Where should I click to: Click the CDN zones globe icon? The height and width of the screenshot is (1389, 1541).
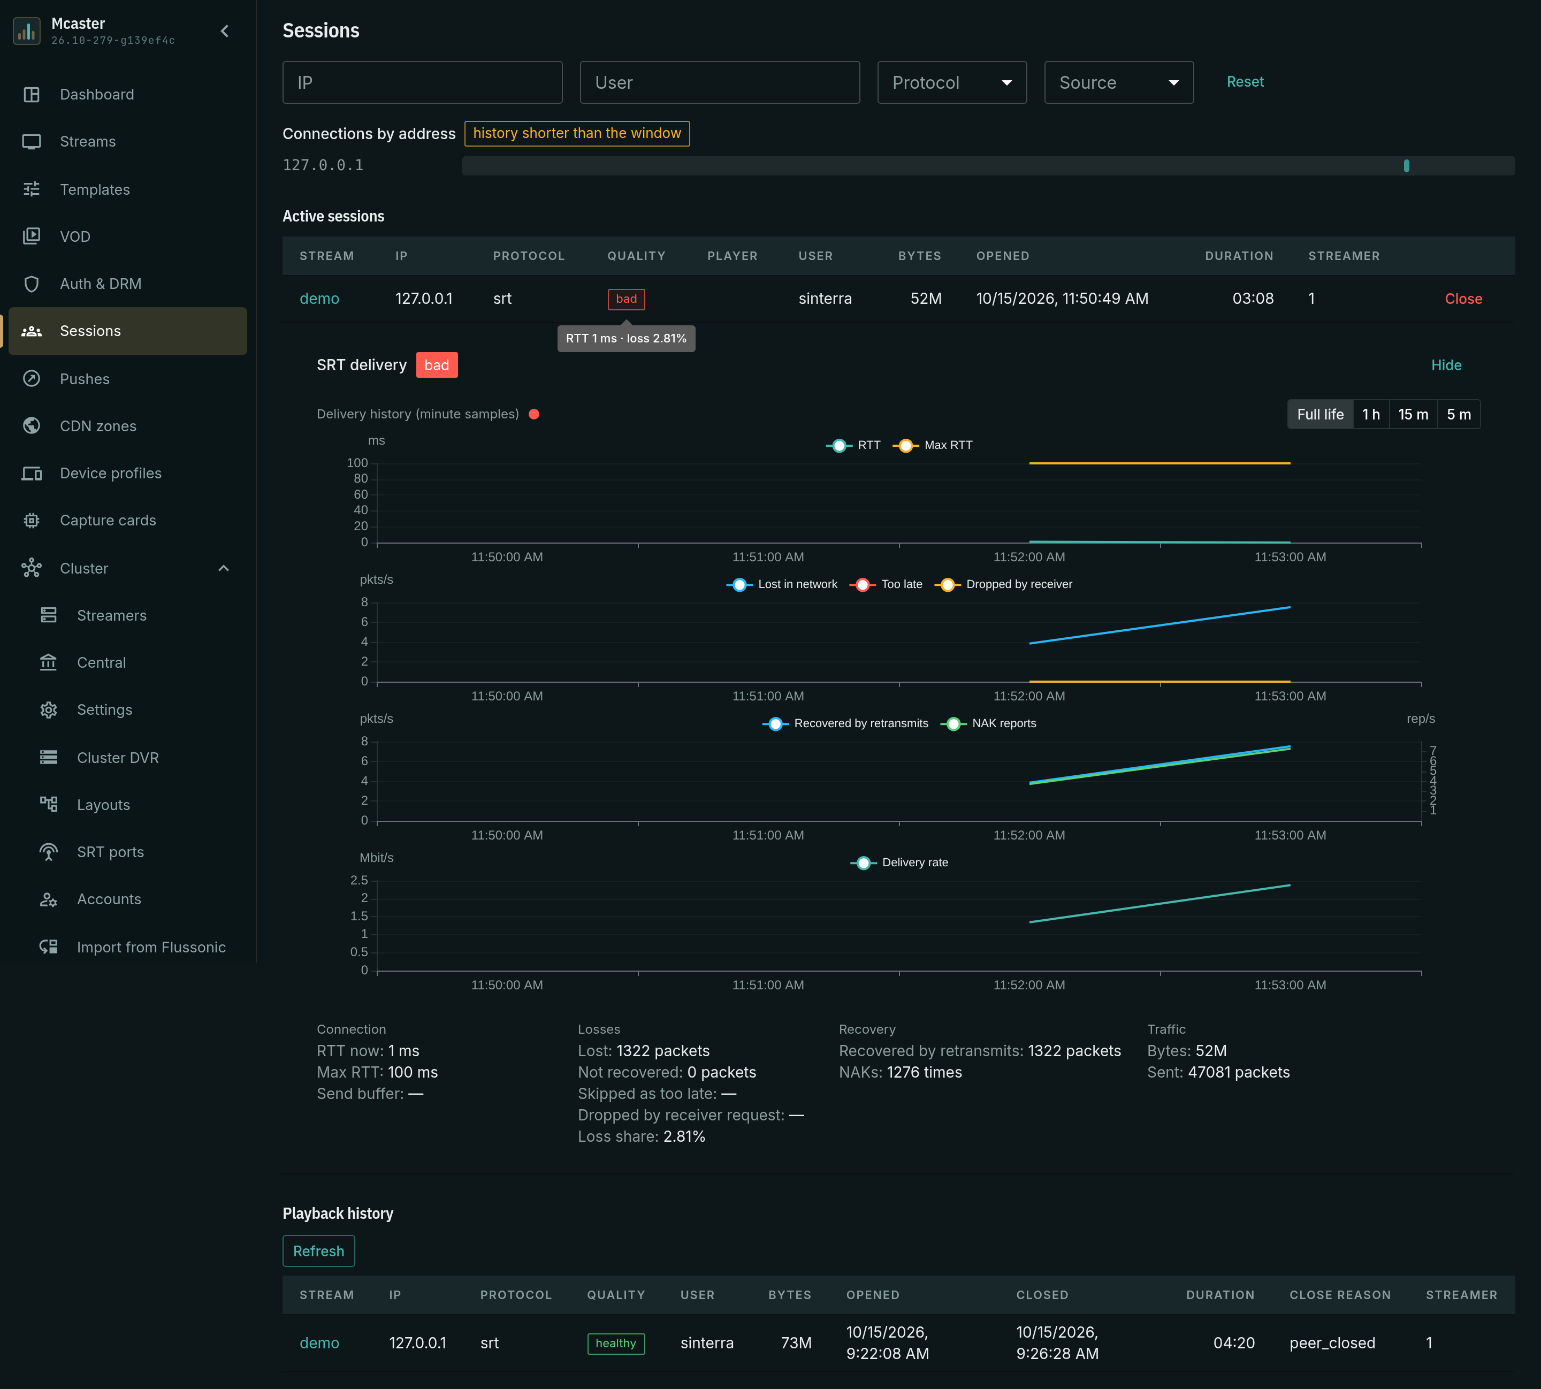coord(31,426)
